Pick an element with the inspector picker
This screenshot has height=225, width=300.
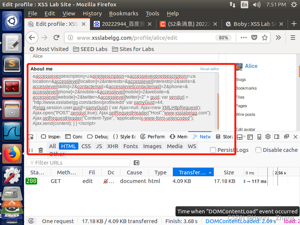[31, 137]
